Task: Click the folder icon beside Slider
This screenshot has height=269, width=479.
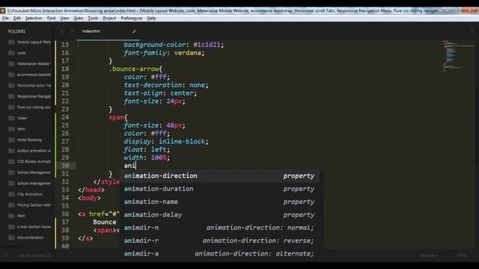Action: (12, 118)
